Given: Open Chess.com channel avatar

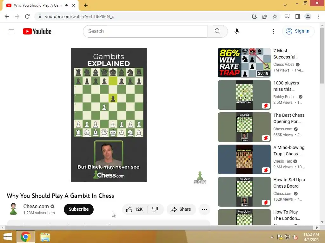Looking at the screenshot, I should pyautogui.click(x=13, y=209).
